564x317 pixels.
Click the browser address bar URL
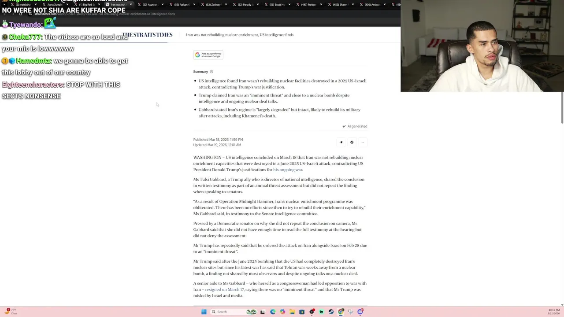coord(105,14)
